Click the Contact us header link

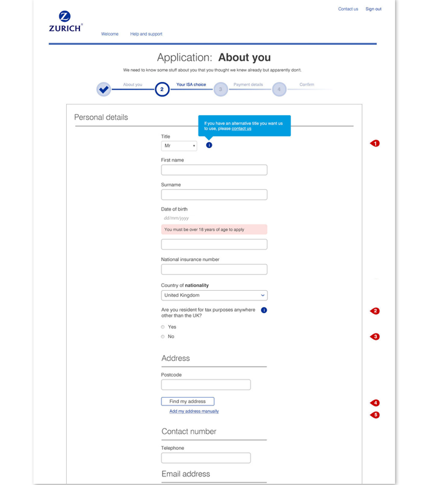coord(348,9)
